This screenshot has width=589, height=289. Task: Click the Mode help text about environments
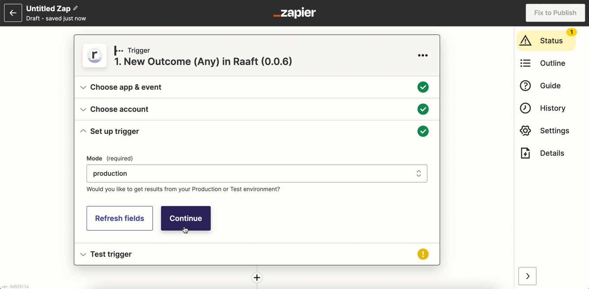click(183, 189)
